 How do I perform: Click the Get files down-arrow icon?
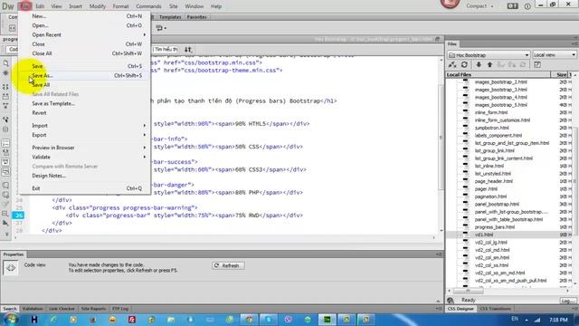click(479, 64)
